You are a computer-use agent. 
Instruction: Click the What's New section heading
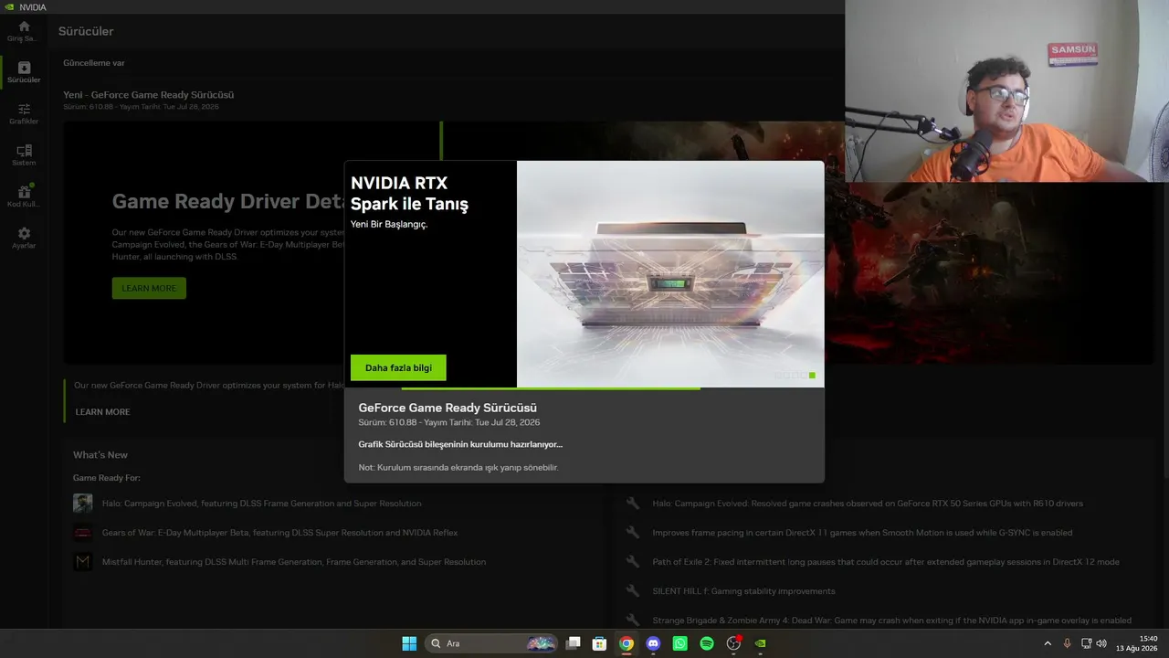coord(100,455)
